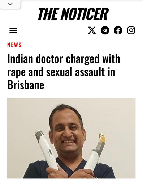143x181 pixels.
Task: Tap the downward arrow tab handle
Action: [10, 4]
